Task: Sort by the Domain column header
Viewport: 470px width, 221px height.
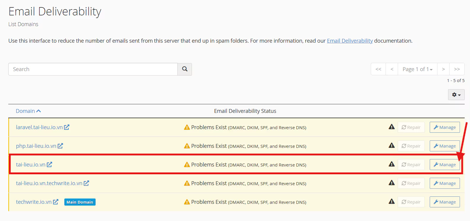Action: click(x=28, y=111)
